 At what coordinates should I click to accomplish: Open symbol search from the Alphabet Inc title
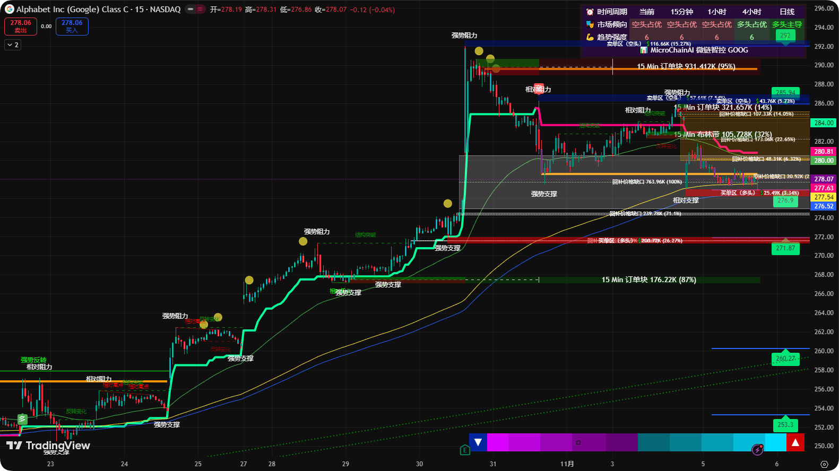98,10
